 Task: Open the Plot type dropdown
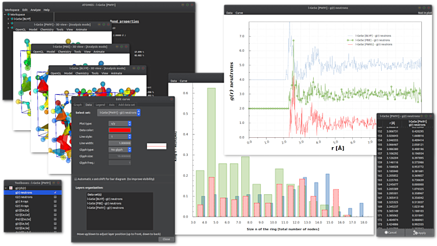[x=120, y=123]
